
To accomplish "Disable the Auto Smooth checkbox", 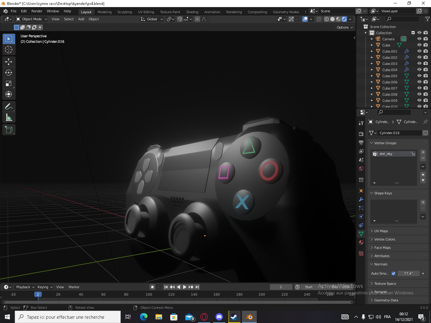I will pyautogui.click(x=393, y=273).
